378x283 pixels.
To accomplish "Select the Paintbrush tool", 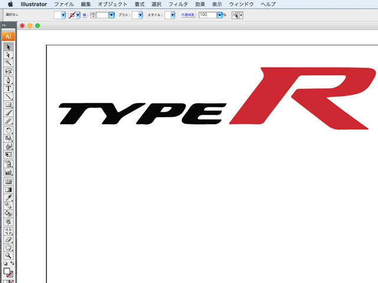I will pyautogui.click(x=8, y=113).
